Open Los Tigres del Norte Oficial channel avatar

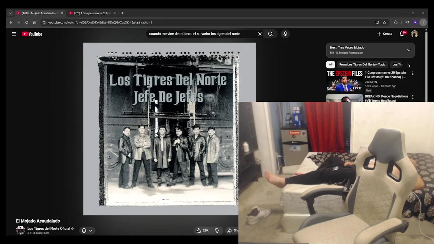pyautogui.click(x=21, y=230)
